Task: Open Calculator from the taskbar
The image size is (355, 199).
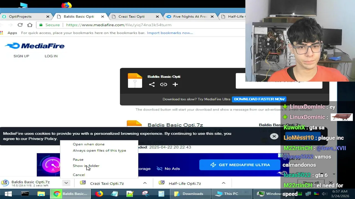Action: pos(161,194)
